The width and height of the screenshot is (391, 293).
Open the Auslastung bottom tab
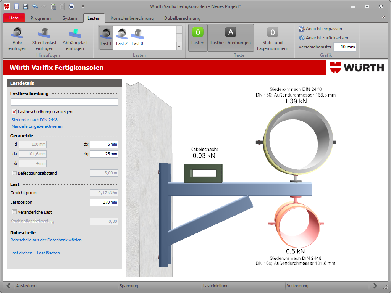(x=26, y=286)
